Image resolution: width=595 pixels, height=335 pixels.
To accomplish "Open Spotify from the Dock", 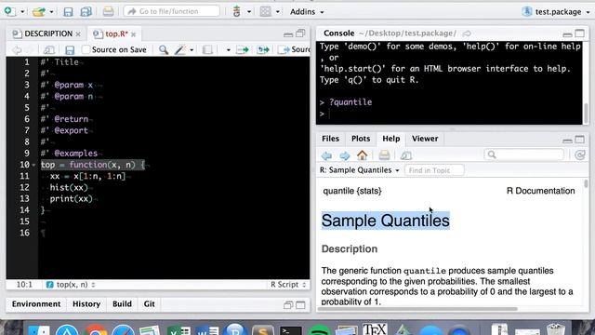I will point(319,330).
